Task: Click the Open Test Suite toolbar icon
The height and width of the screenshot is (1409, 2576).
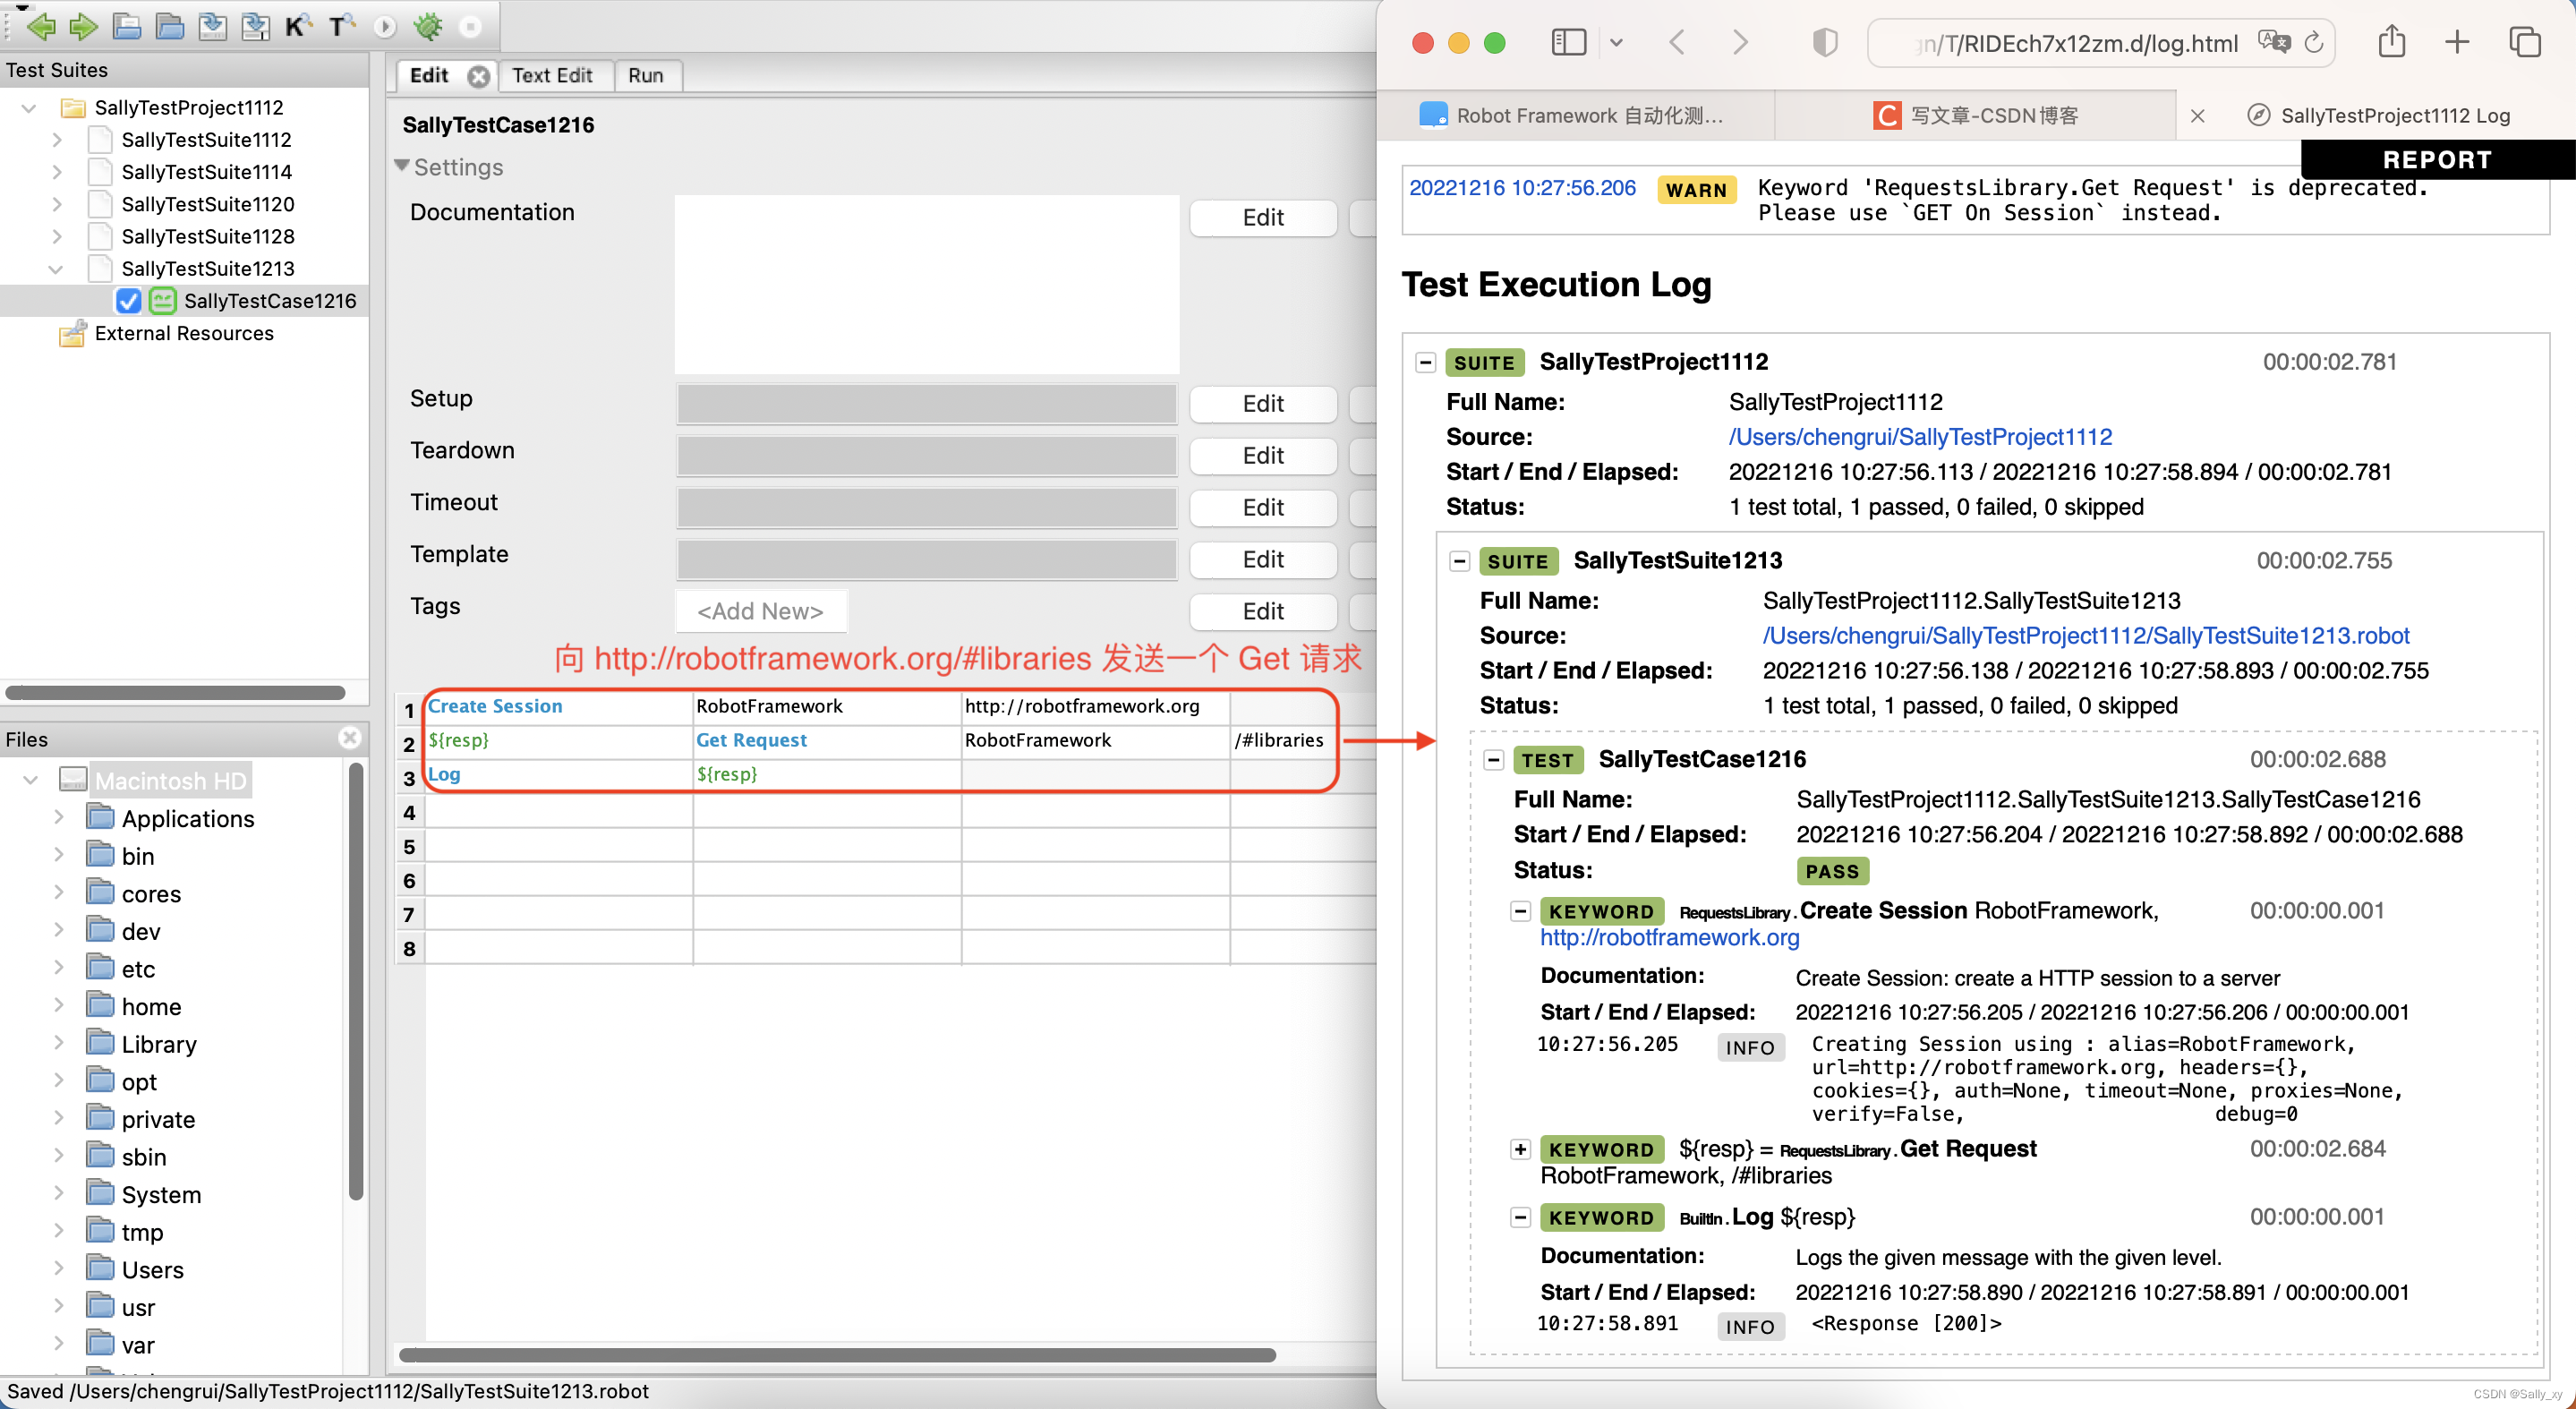Action: [126, 26]
